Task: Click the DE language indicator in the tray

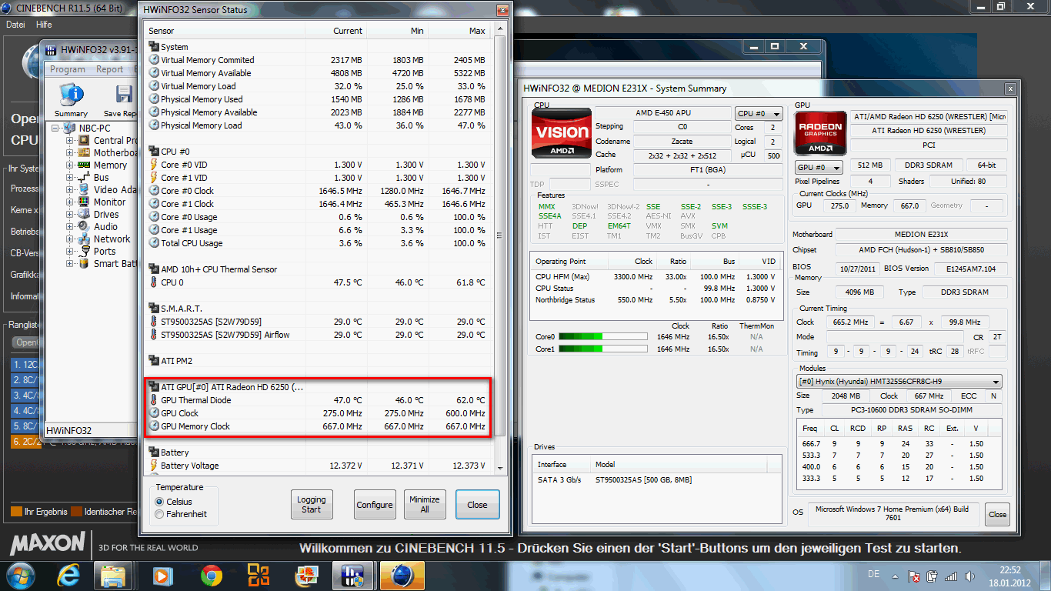Action: point(873,574)
